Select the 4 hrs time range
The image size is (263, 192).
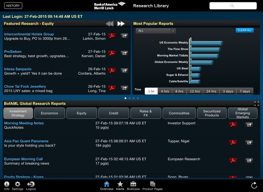click(165, 91)
